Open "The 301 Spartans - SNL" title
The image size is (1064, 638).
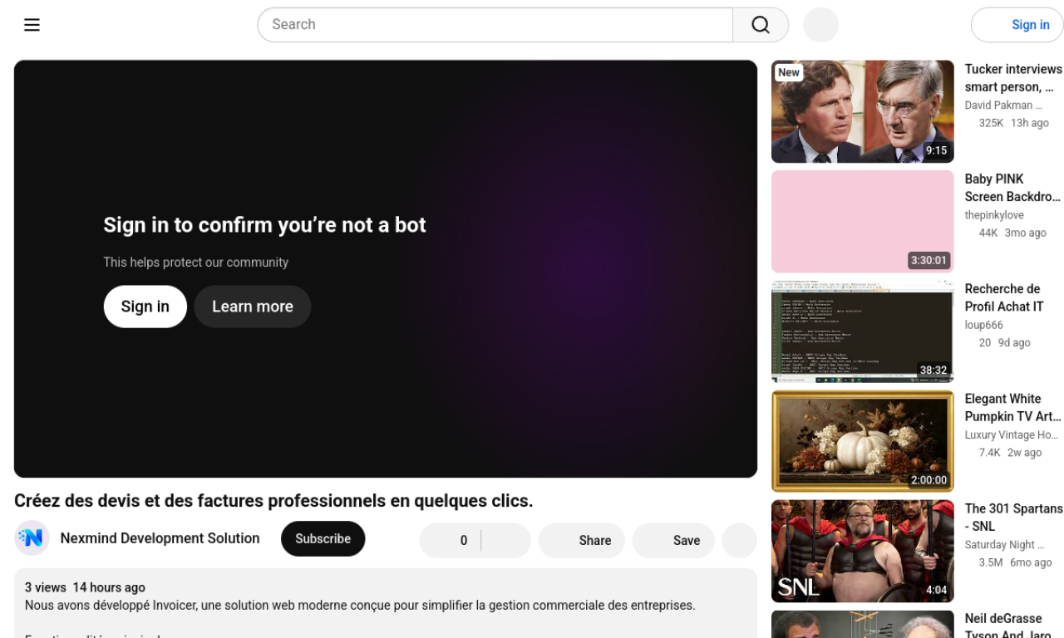click(1013, 518)
